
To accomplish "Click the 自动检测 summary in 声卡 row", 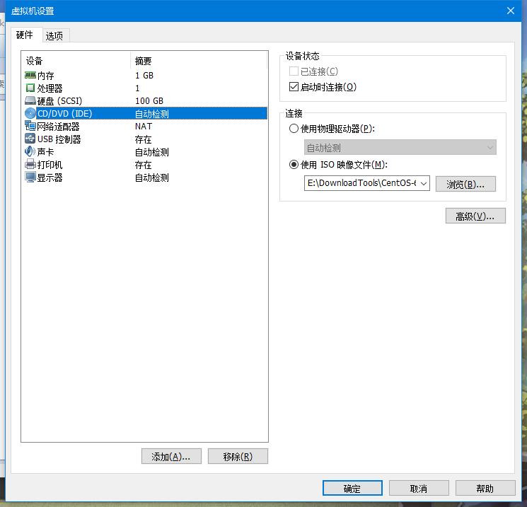I will coord(152,152).
